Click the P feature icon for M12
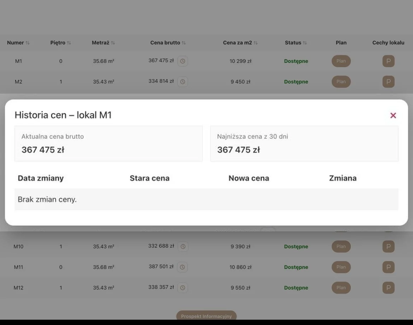This screenshot has width=413, height=325. (388, 288)
